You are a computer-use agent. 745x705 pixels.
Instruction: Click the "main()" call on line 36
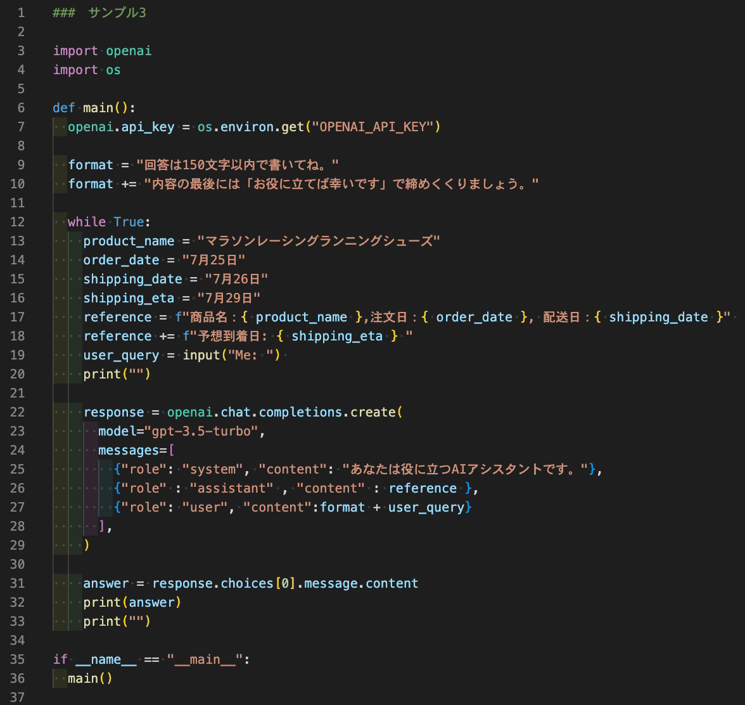pyautogui.click(x=90, y=678)
